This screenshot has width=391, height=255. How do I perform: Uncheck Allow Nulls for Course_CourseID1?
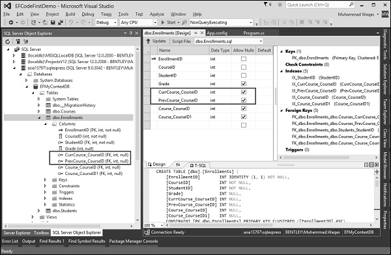click(244, 117)
